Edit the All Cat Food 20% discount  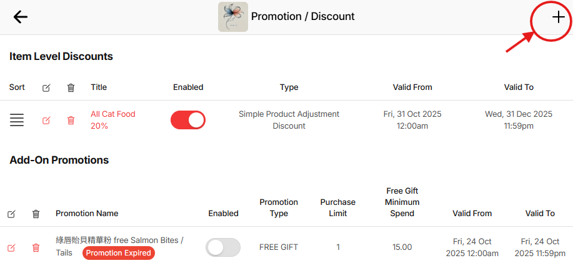point(46,120)
